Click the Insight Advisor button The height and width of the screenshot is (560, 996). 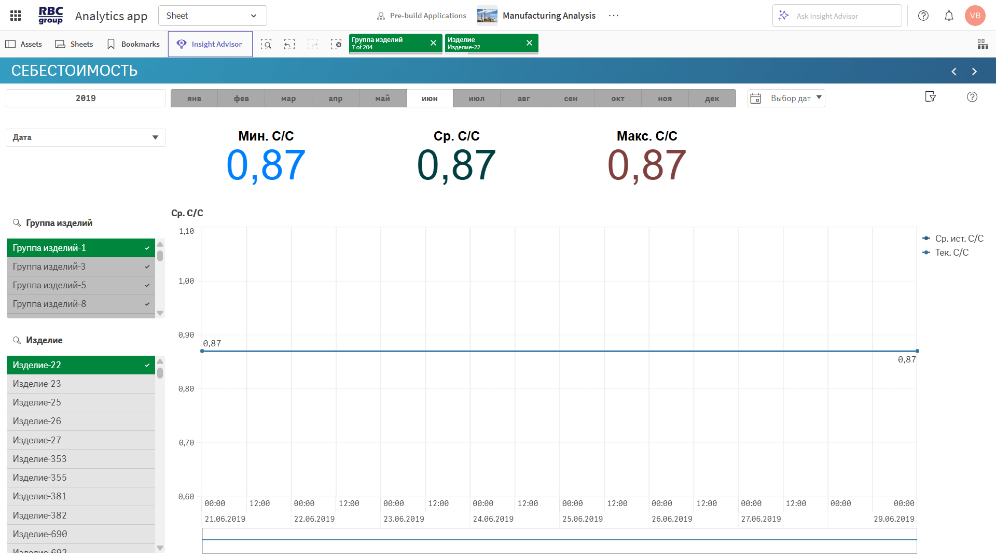210,44
